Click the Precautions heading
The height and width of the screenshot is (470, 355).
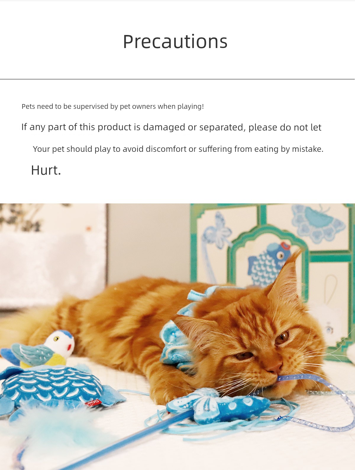point(175,42)
